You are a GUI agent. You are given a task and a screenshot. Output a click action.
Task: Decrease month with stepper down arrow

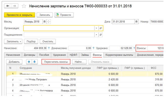point(48,23)
